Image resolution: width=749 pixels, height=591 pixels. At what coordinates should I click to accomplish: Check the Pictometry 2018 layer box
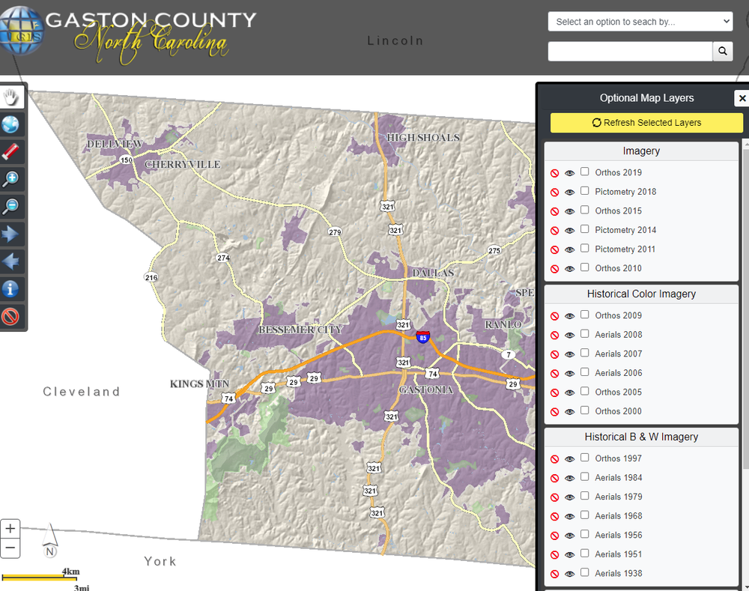pos(585,191)
